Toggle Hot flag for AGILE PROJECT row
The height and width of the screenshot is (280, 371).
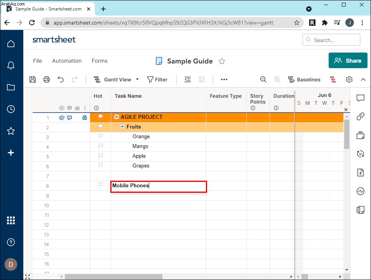101,117
